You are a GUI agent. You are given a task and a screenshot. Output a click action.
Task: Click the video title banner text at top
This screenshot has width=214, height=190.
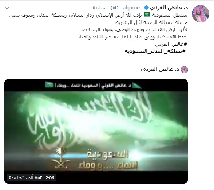(x=93, y=86)
